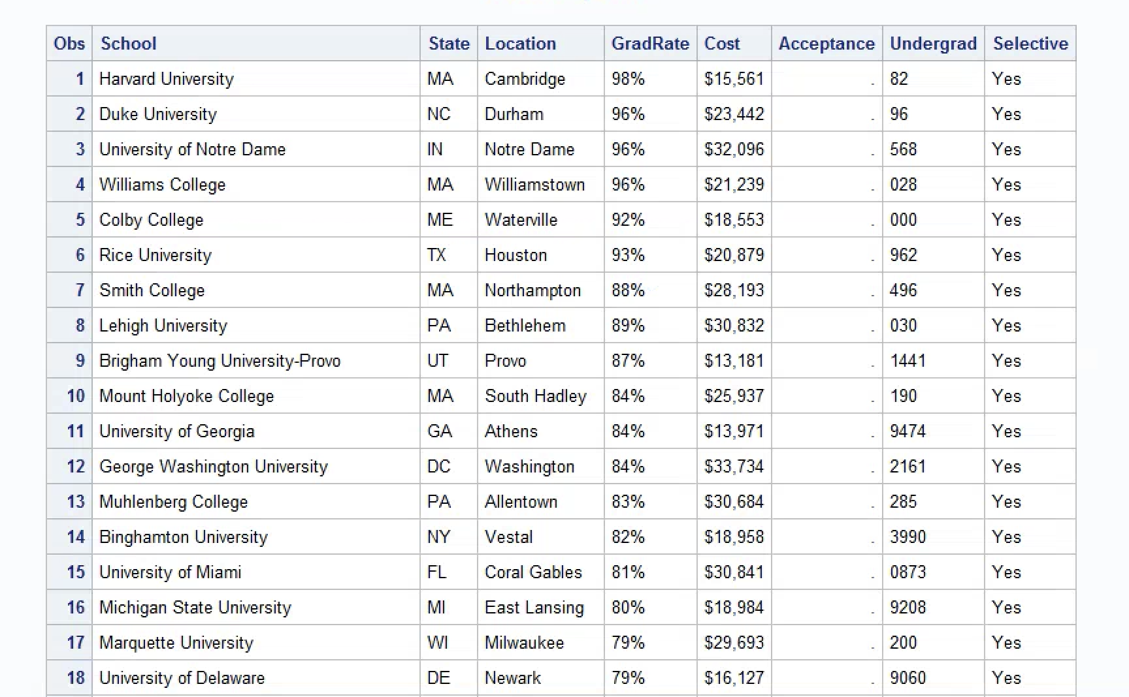Select the Undergrad column header
Viewport: 1129px width, 697px height.
[x=933, y=44]
